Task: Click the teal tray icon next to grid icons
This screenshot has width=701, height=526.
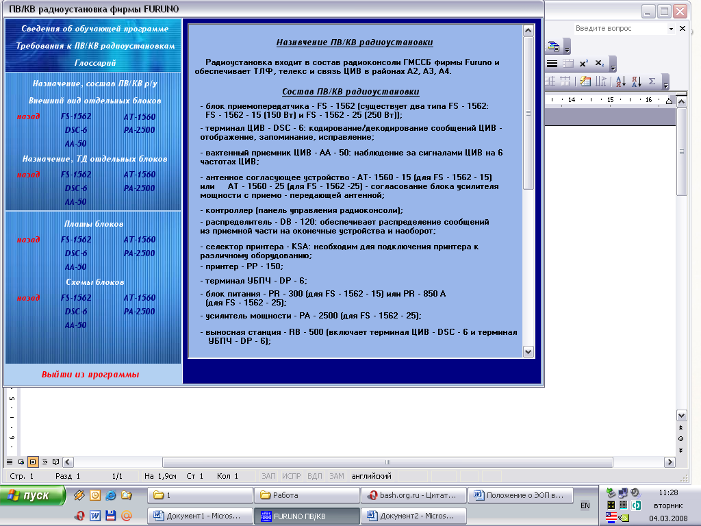Action: click(636, 505)
